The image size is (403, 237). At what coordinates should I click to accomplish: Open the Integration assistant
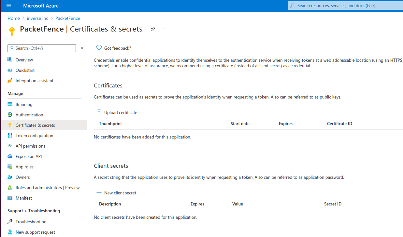(10, 81)
